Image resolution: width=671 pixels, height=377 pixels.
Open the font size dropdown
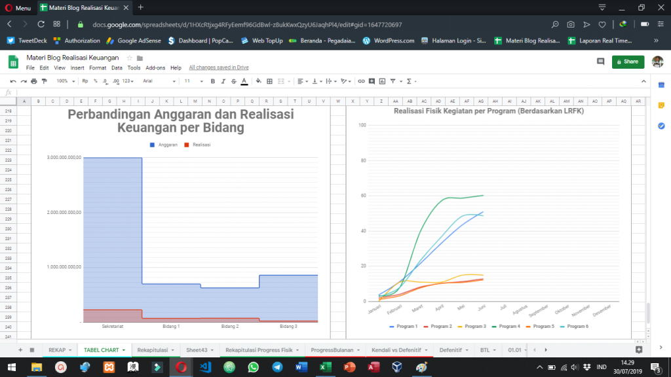191,81
